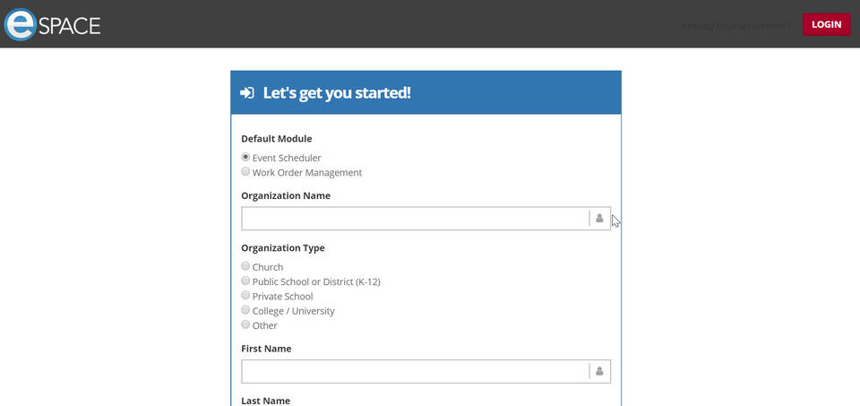This screenshot has height=406, width=860.
Task: Click person icon in First Name field
Action: coord(599,371)
